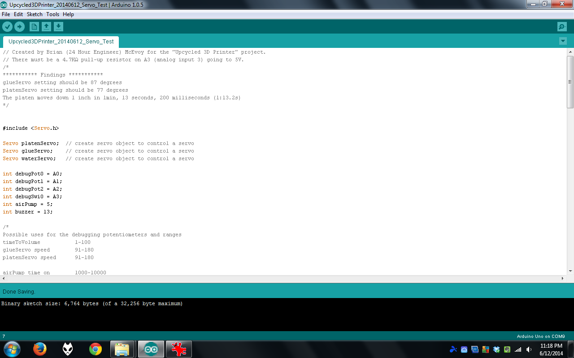Expand the tab options dropdown arrow

[x=563, y=41]
